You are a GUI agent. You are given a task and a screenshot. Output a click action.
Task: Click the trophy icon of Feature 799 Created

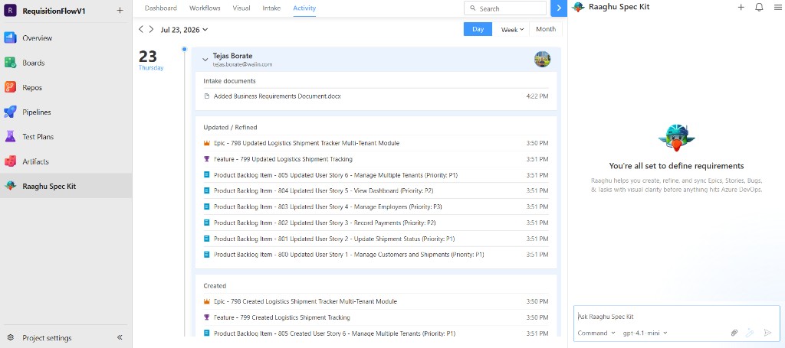[x=206, y=317]
